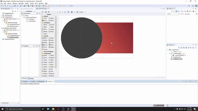The width and height of the screenshot is (198, 111).
Task: Open MainFrame.java in Package Explorer
Action: point(14,26)
